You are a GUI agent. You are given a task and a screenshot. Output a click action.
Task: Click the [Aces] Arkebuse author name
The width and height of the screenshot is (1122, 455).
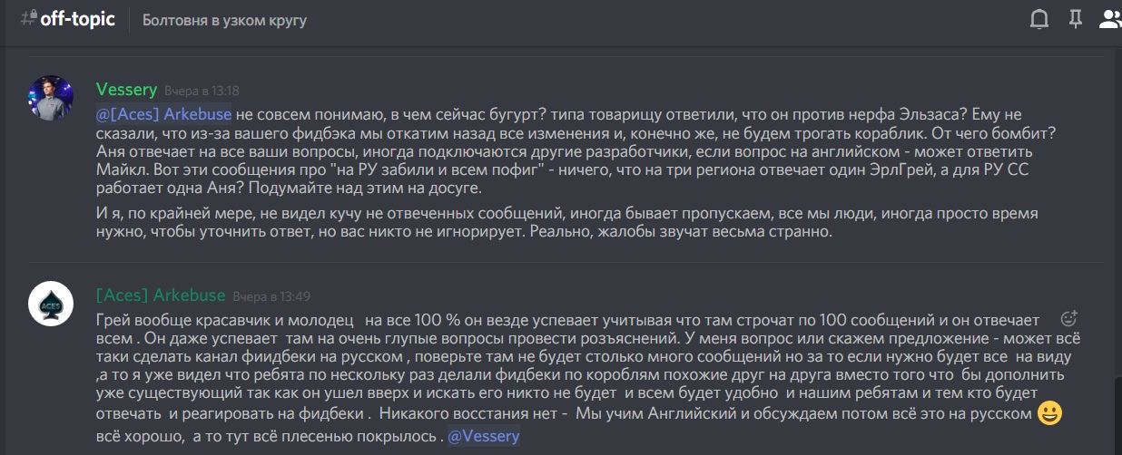[161, 295]
